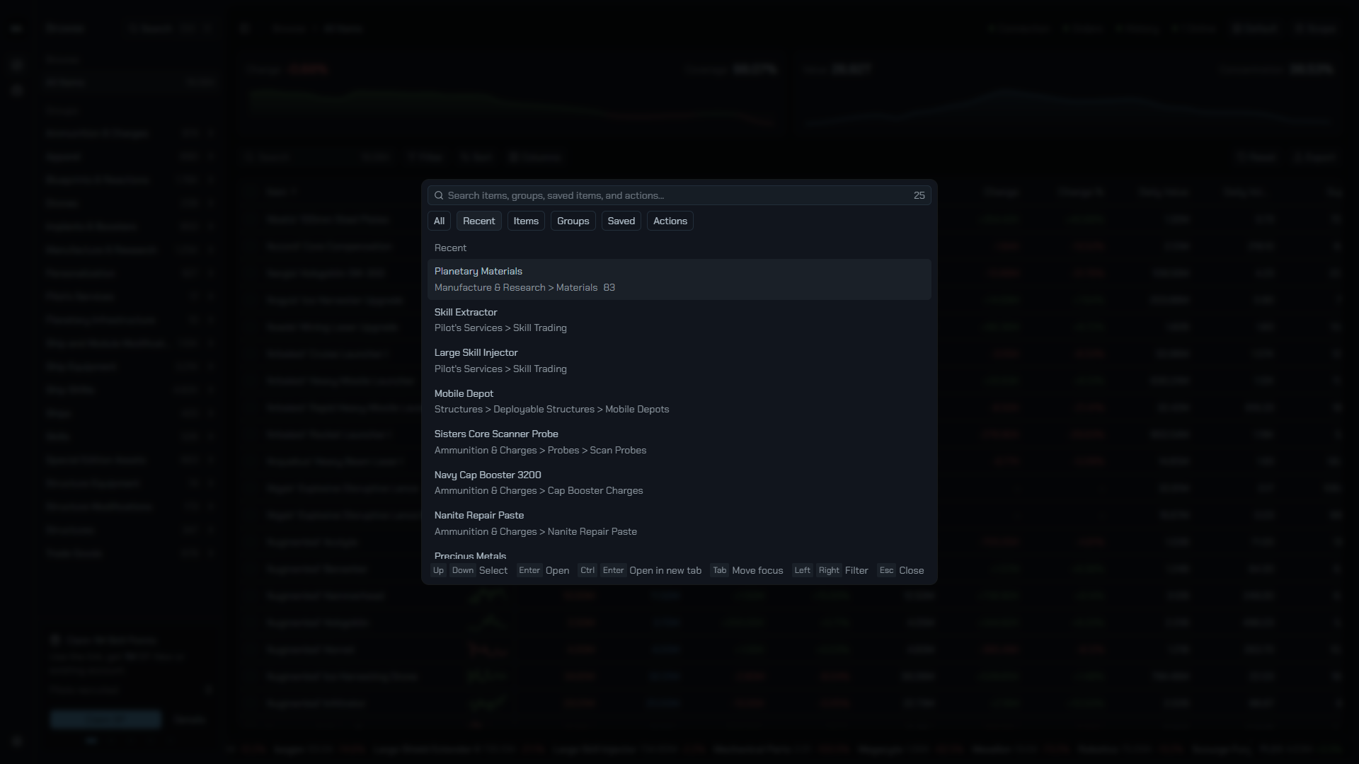Click the Tab Move focus hint
This screenshot has height=764, width=1359.
pyautogui.click(x=747, y=570)
